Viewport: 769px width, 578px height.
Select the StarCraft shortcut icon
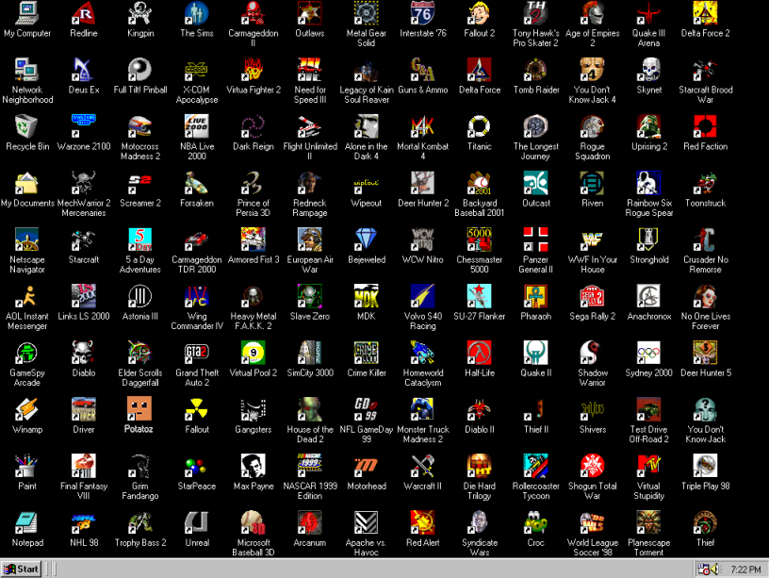(x=84, y=239)
